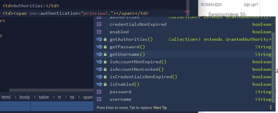Click method icon beside isAccountNonLocked()

[x=99, y=69]
